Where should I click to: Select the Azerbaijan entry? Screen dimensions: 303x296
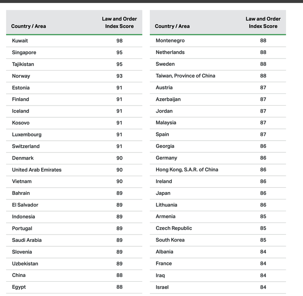pos(168,99)
